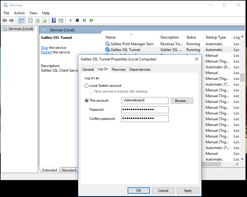Stop the service using the toolbar stop icon
247x197 pixels.
point(77,20)
